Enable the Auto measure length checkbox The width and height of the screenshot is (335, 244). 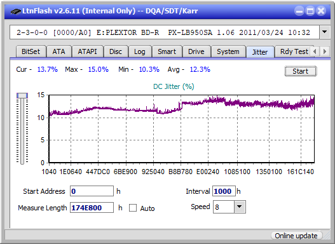click(133, 208)
